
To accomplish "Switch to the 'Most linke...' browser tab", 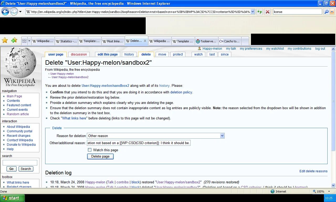I will tap(113, 41).
